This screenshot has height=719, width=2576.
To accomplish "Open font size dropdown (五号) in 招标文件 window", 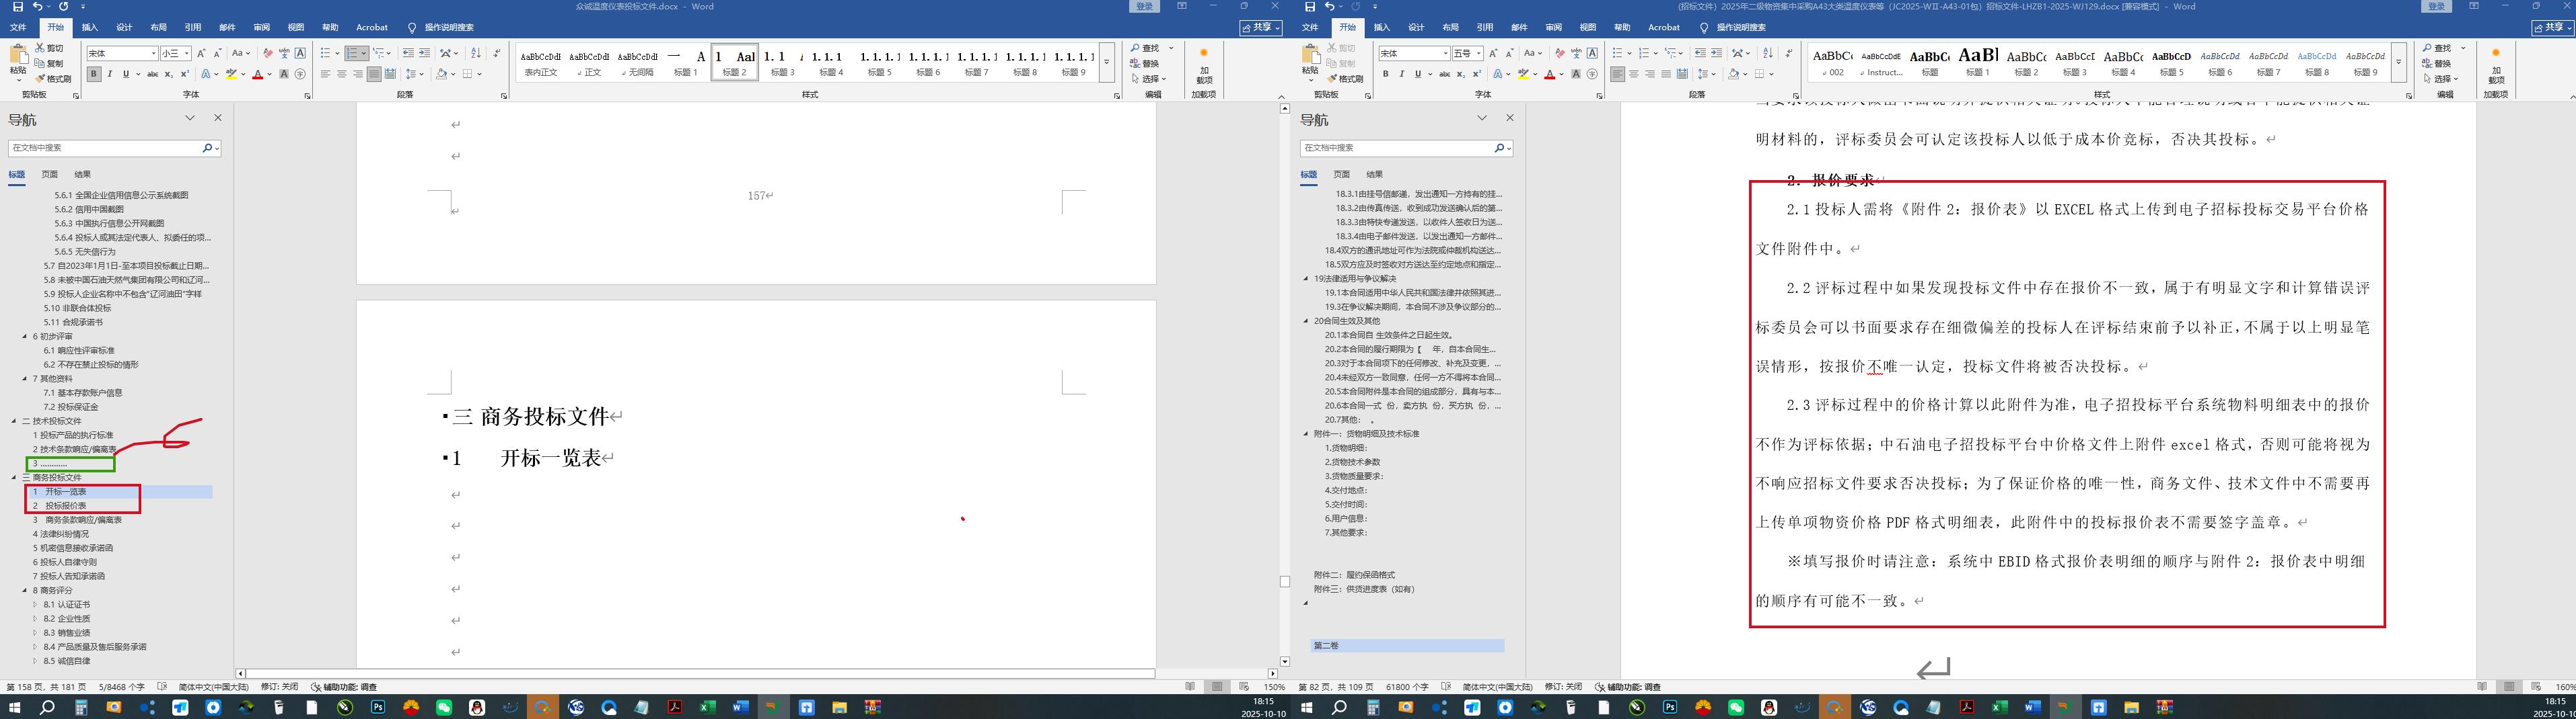I will [1479, 53].
